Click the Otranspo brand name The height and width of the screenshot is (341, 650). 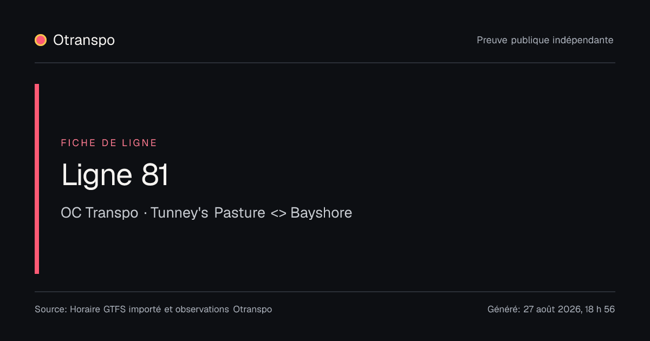84,40
